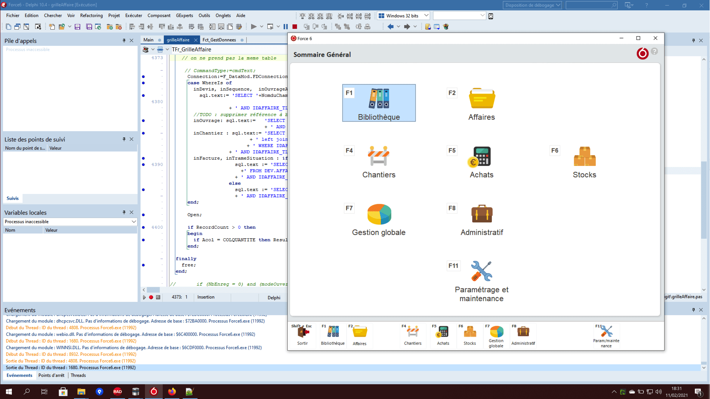Expand the TFr_GrilleAffaire class navigation dropdown

(168, 50)
